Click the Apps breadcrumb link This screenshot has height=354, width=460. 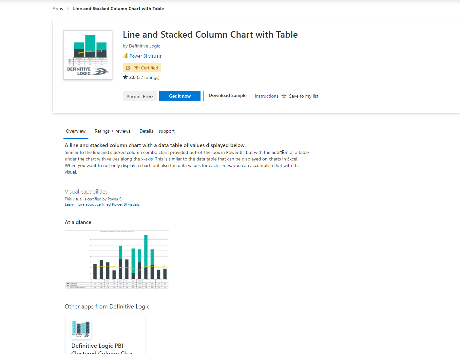tap(58, 9)
